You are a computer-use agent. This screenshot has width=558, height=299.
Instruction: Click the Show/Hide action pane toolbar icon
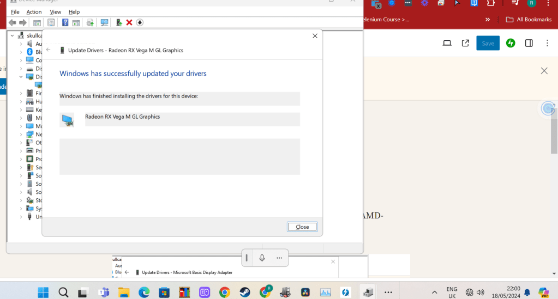(76, 23)
